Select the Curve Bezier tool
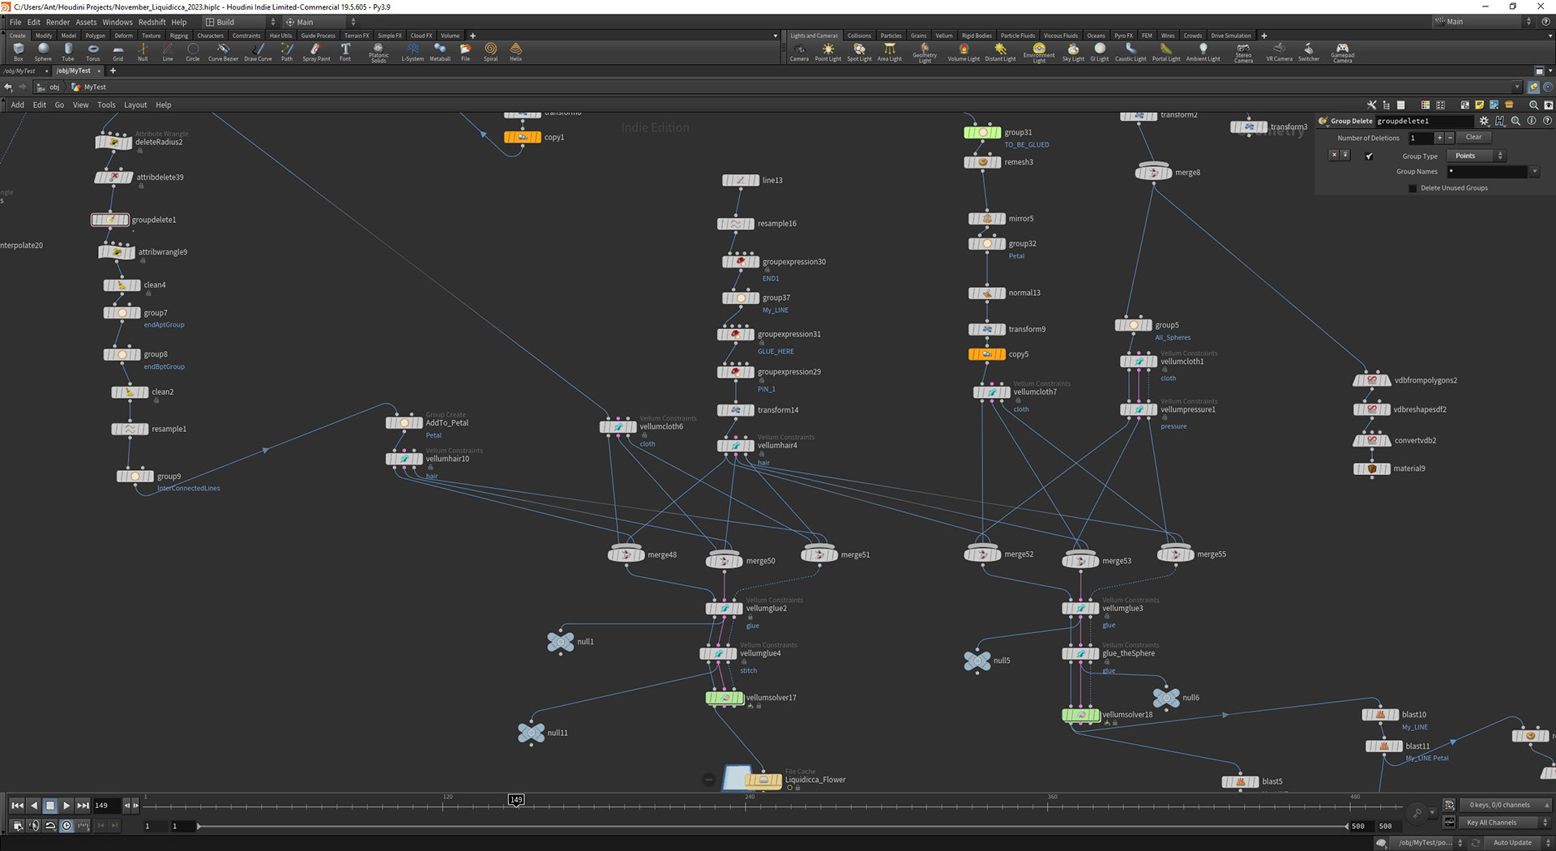 point(223,52)
